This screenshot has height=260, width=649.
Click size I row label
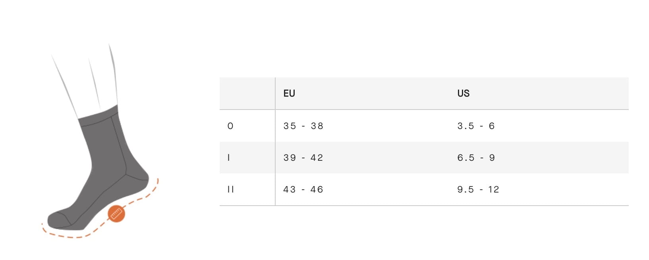coord(228,158)
